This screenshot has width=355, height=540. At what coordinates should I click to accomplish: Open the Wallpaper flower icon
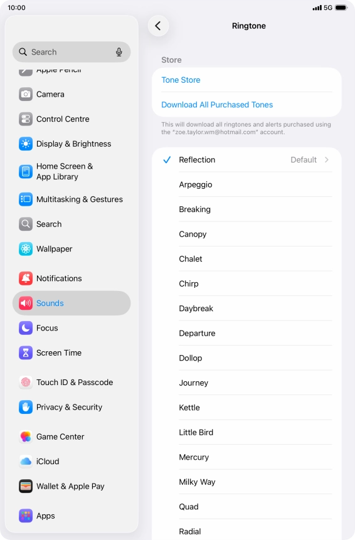click(26, 249)
